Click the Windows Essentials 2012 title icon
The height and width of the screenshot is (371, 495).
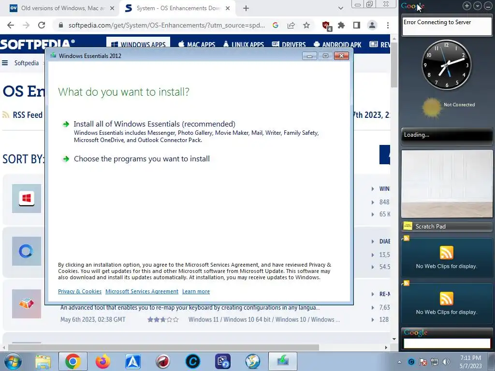click(53, 56)
